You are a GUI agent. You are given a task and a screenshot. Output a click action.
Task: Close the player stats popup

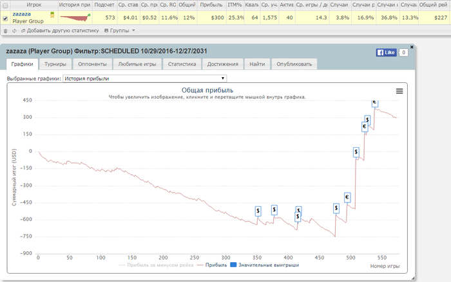[x=412, y=47]
